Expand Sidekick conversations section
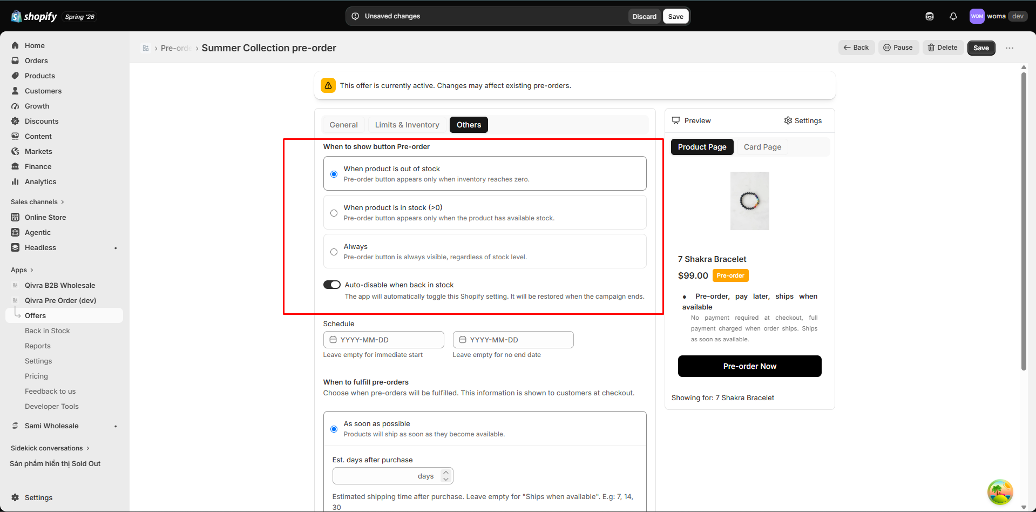Image resolution: width=1036 pixels, height=512 pixels. tap(50, 448)
